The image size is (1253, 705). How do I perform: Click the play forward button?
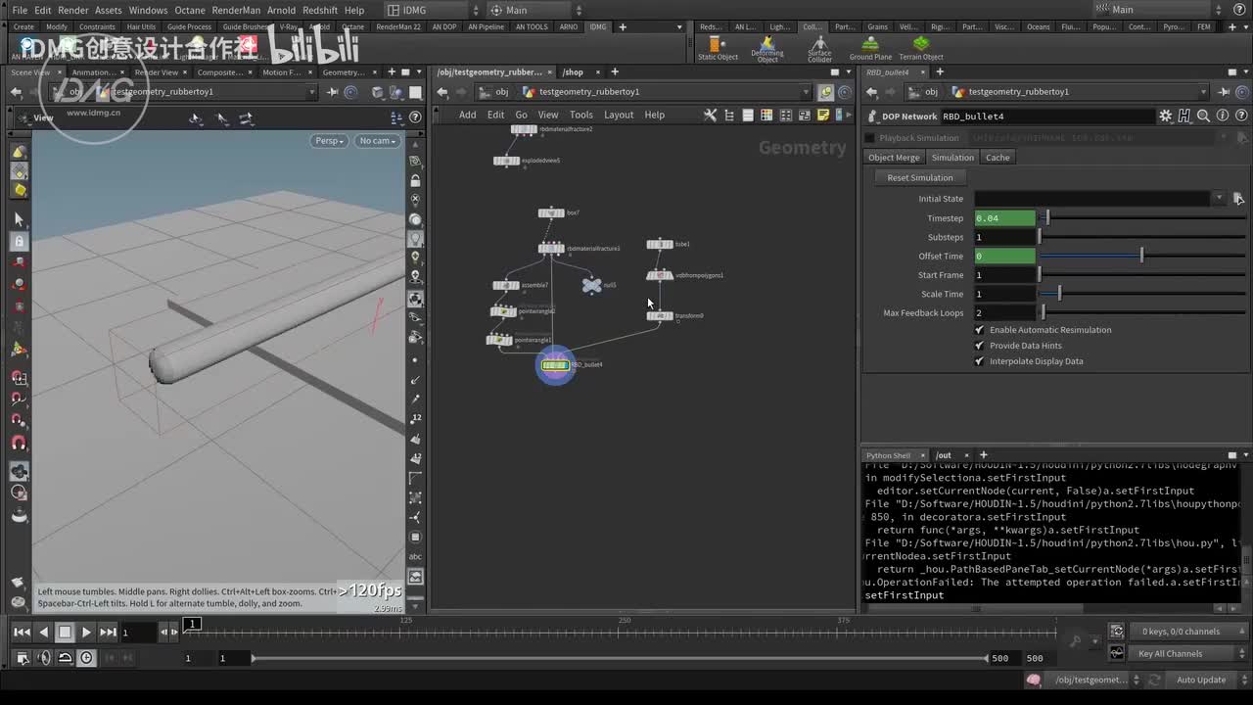click(86, 633)
